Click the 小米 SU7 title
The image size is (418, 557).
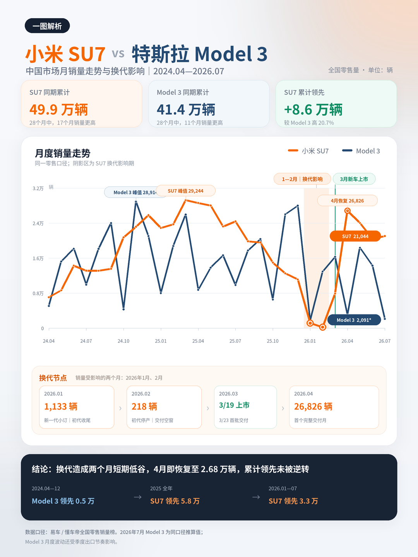tap(65, 54)
